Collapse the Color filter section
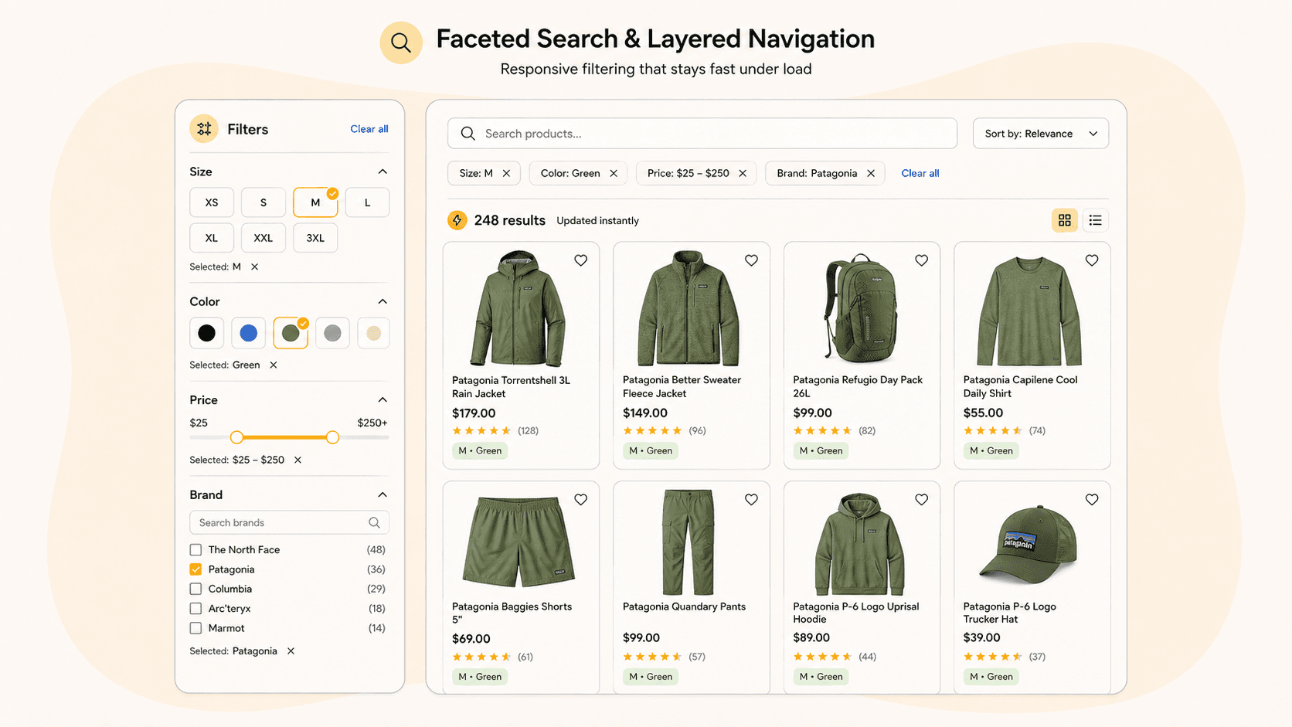This screenshot has height=727, width=1292. point(382,301)
